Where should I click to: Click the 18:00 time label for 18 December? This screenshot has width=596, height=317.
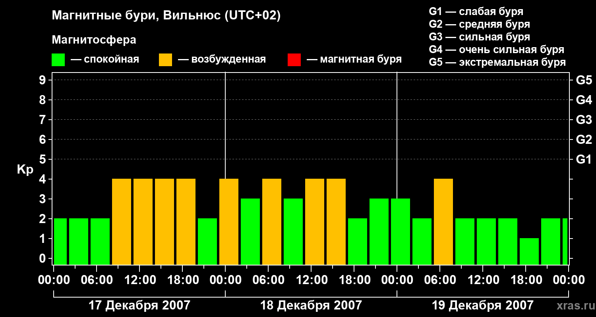coord(354,280)
